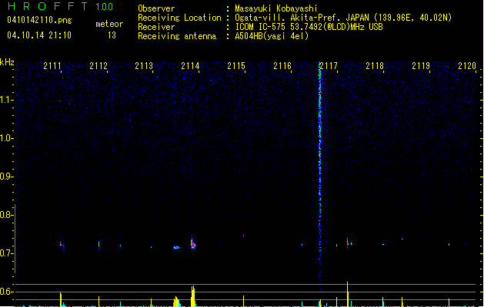Click the 0.7 kHz axis label
Viewport: 484px width, 307px height.
click(6, 253)
